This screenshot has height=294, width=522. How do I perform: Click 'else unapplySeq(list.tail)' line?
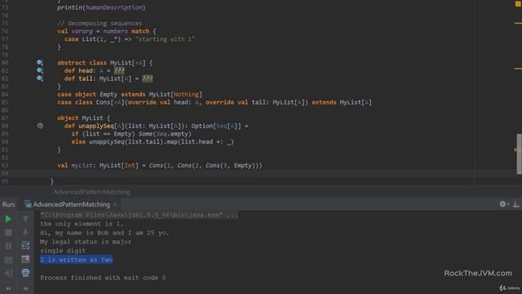tap(153, 142)
